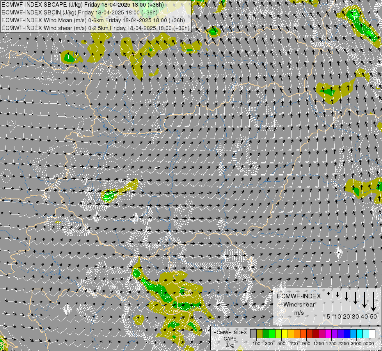Select the olive CAPE legend swatch

[x=259, y=334]
